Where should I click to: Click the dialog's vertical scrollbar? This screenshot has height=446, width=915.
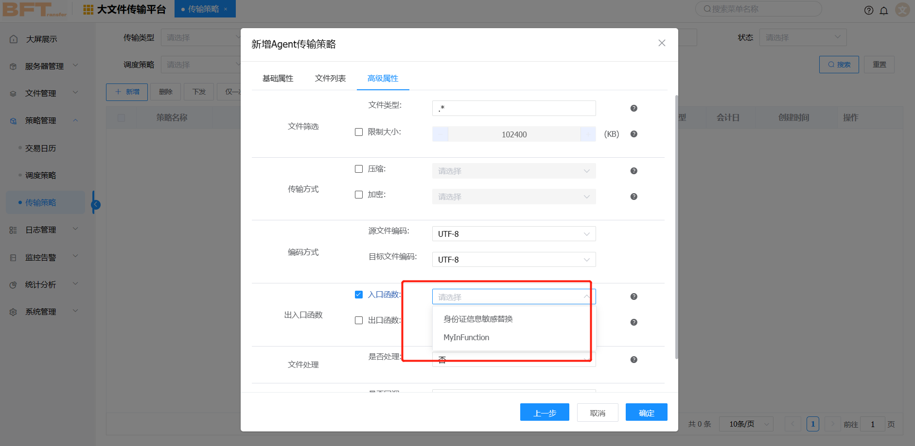pos(676,227)
